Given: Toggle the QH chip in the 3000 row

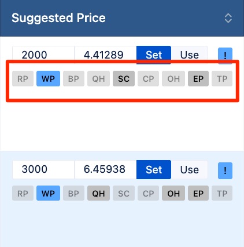Looking at the screenshot, I should tap(98, 193).
